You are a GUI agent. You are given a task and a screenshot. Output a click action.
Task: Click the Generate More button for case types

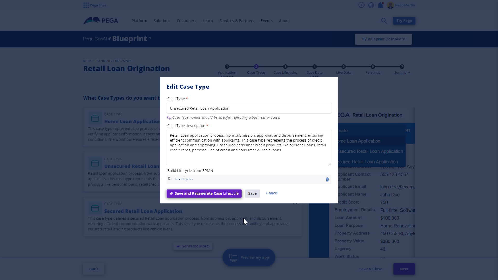[192, 246]
